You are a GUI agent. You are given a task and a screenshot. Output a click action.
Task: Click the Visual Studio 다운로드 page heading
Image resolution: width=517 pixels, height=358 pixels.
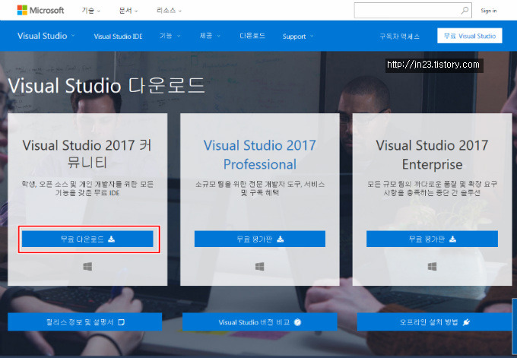click(106, 85)
